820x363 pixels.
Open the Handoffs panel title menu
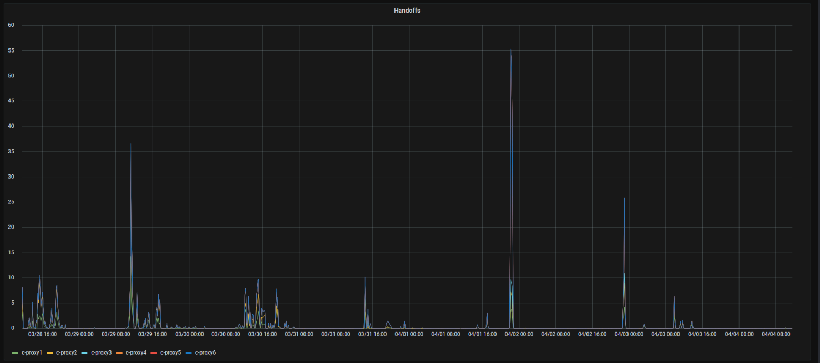click(x=407, y=11)
